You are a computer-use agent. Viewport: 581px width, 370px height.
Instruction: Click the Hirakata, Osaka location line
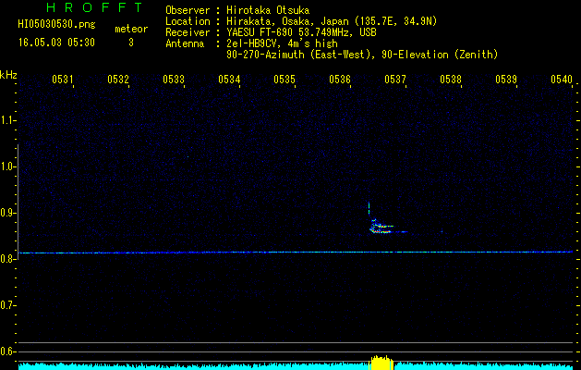(x=332, y=21)
